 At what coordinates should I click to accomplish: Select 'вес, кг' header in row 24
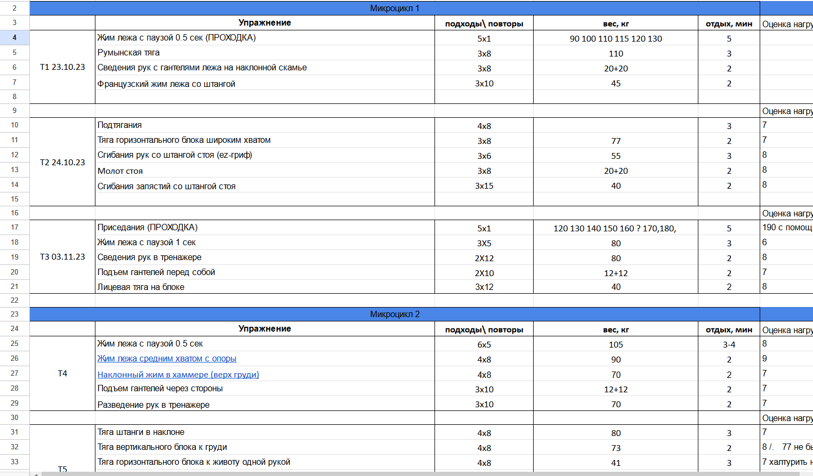point(616,329)
